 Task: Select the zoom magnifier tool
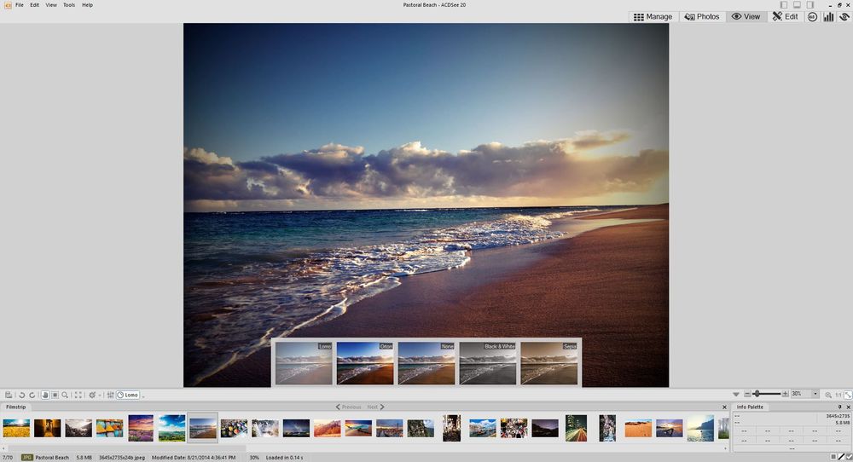65,395
